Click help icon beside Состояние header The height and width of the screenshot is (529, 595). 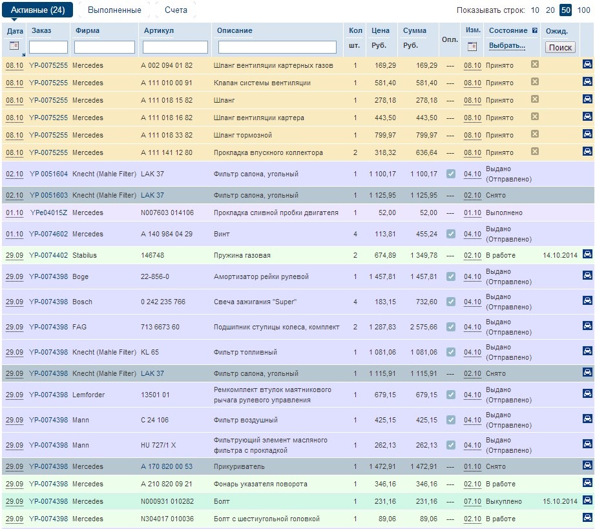[534, 31]
